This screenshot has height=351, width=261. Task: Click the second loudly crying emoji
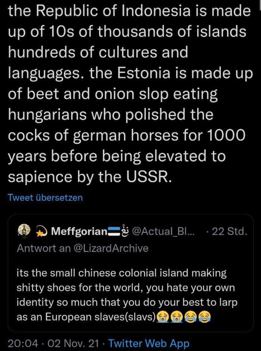click(177, 317)
